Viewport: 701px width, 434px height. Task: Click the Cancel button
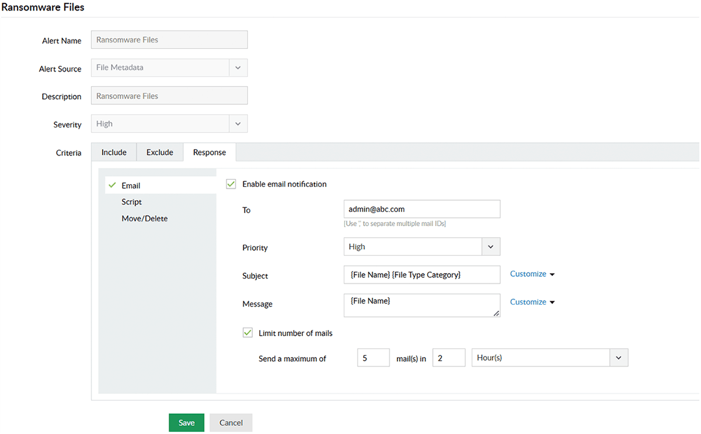(231, 423)
